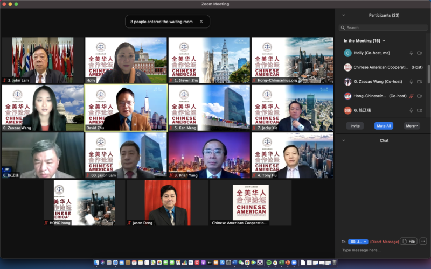This screenshot has width=431, height=269.
Task: Toggle 陈辽瑞's microphone in participants list
Action: click(x=411, y=110)
